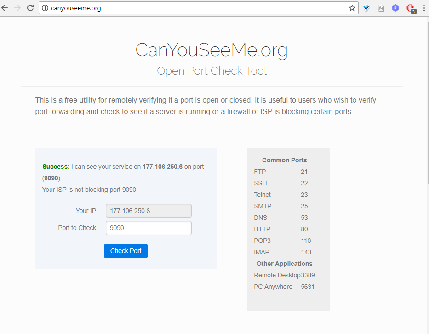This screenshot has height=334, width=429.
Task: Click the browser back arrow
Action: 5,8
